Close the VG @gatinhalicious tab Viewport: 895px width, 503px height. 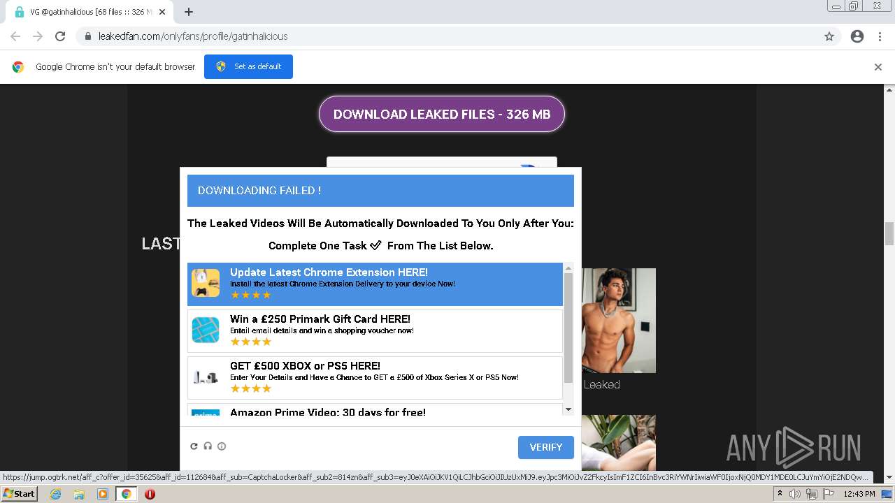(162, 12)
